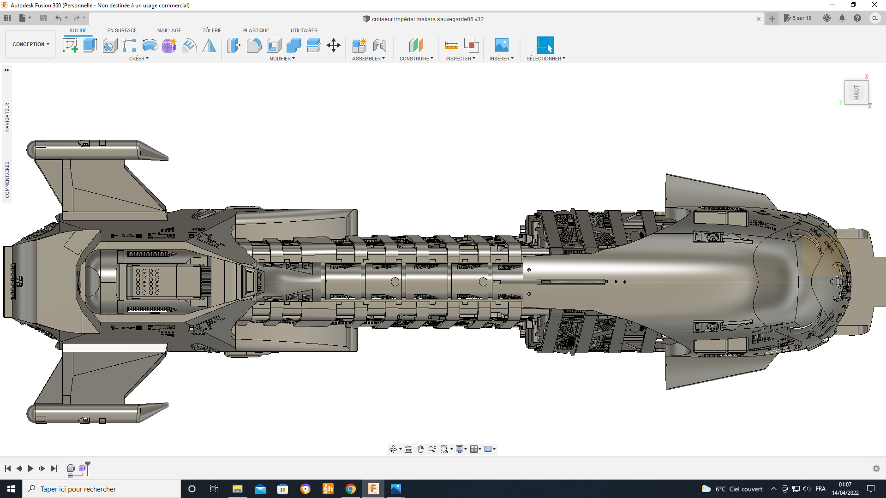This screenshot has height=498, width=886.
Task: Open Google Chrome from the taskbar
Action: [x=351, y=489]
